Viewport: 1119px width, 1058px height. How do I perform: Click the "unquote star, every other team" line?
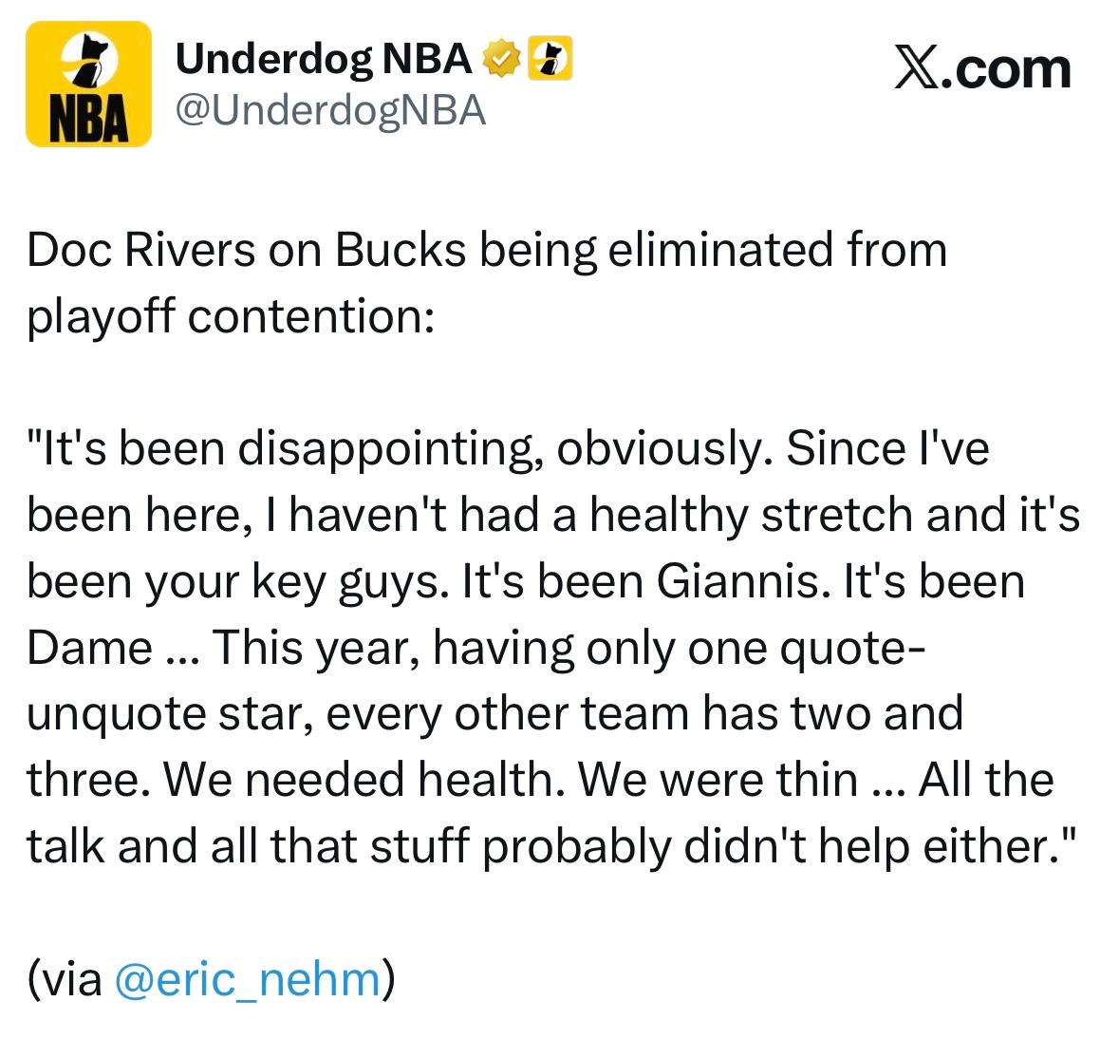(494, 714)
